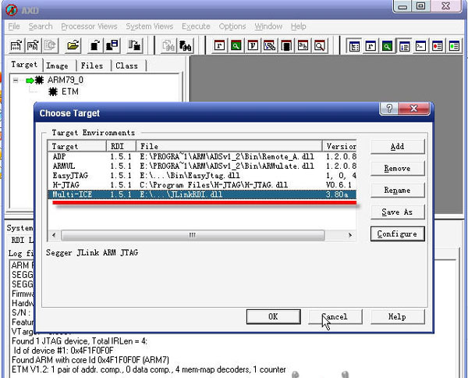The height and width of the screenshot is (378, 468).
Task: Open Processor Variables view icon (v)
Action: coord(253,46)
